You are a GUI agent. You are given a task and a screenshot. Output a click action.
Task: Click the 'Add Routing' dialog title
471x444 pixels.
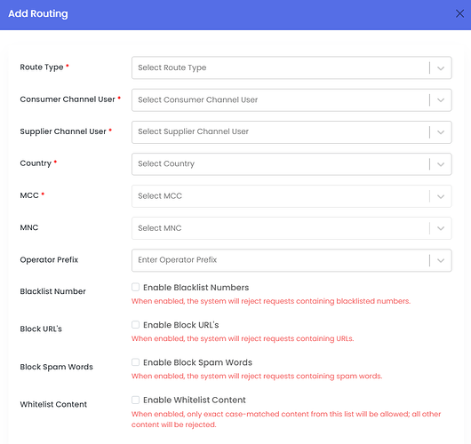[38, 14]
